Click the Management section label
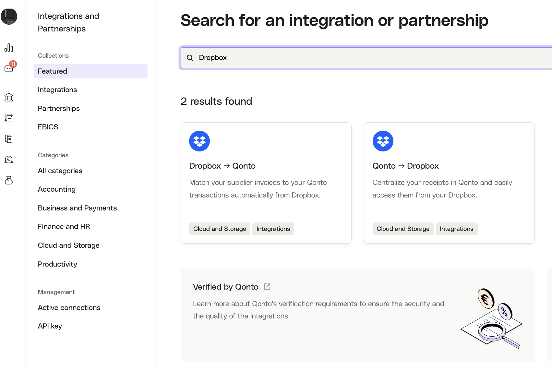The height and width of the screenshot is (371, 552). point(56,292)
